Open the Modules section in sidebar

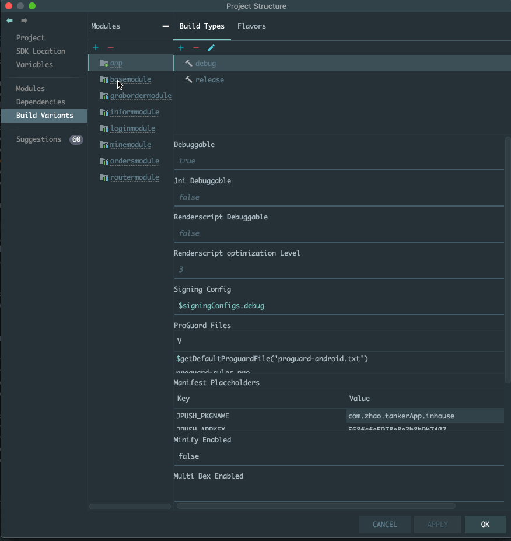[30, 88]
